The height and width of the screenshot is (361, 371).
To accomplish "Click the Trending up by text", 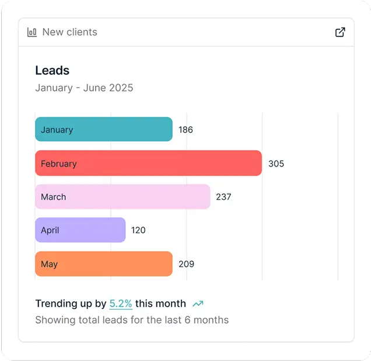I will [x=71, y=304].
